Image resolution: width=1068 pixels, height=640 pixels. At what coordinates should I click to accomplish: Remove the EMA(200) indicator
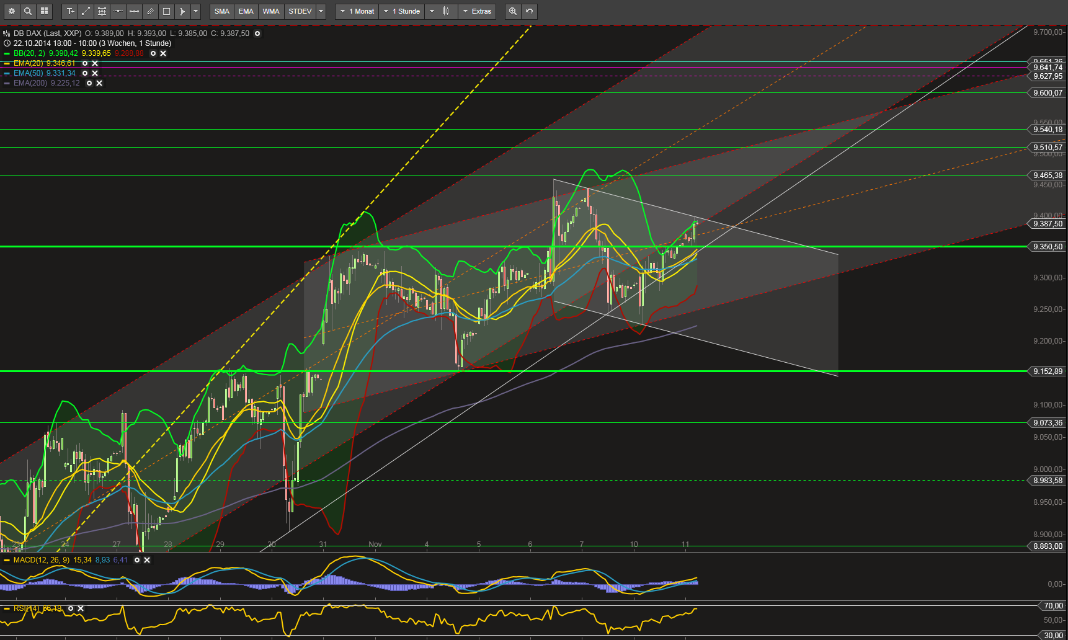99,83
